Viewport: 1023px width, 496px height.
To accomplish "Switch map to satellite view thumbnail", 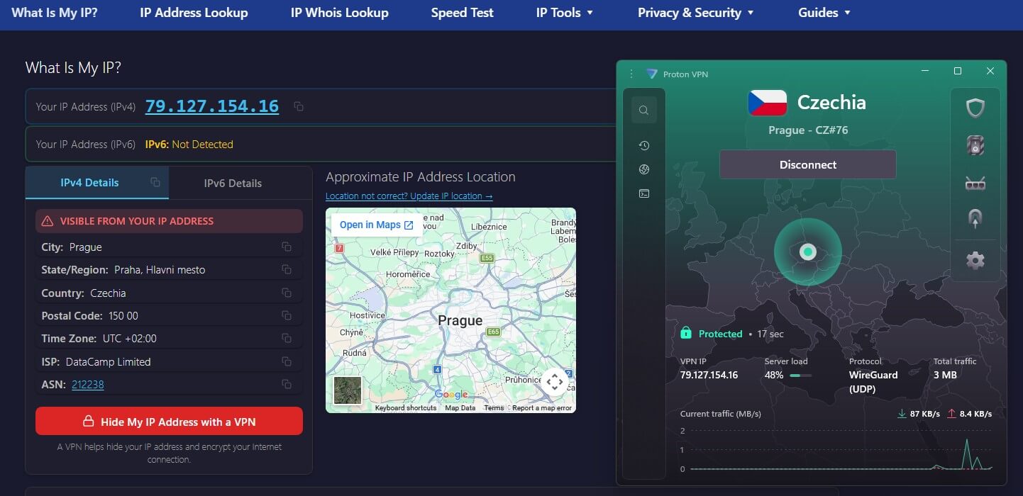I will pyautogui.click(x=348, y=390).
